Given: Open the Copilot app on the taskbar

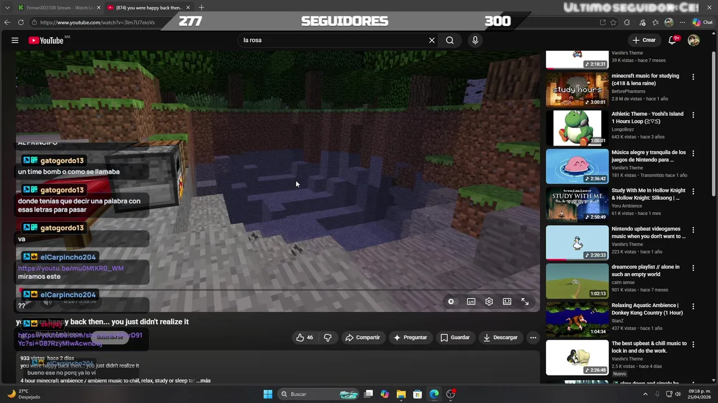Looking at the screenshot, I should [385, 394].
